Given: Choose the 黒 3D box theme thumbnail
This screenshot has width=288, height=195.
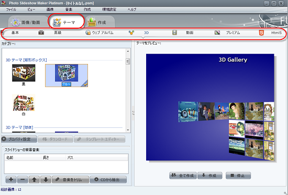Looking at the screenshot, I should coord(24,73).
